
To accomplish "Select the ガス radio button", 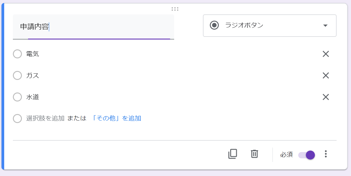I will point(17,76).
